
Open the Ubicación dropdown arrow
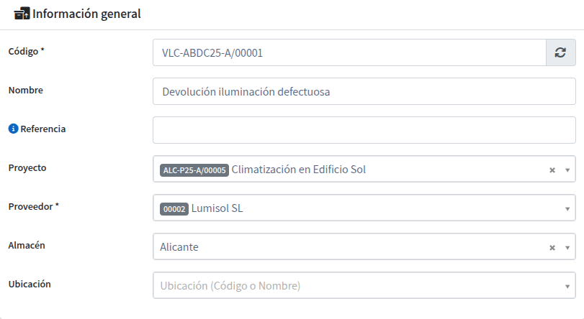click(567, 286)
